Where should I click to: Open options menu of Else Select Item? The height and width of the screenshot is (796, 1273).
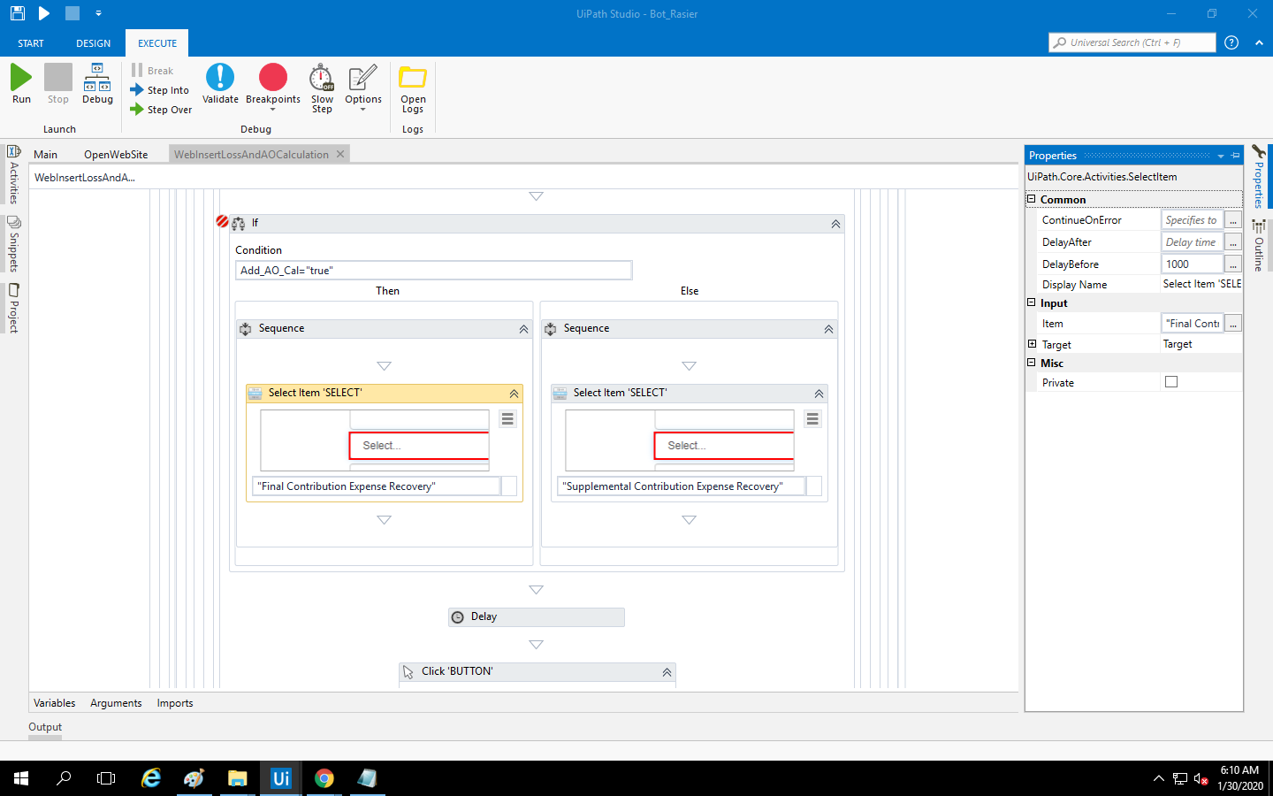coord(812,419)
